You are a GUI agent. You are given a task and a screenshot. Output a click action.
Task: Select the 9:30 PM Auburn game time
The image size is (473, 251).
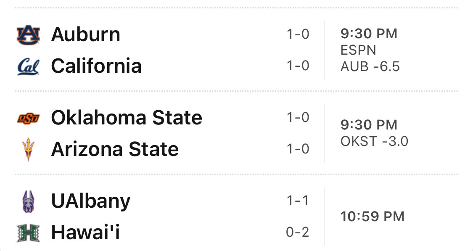pos(369,34)
